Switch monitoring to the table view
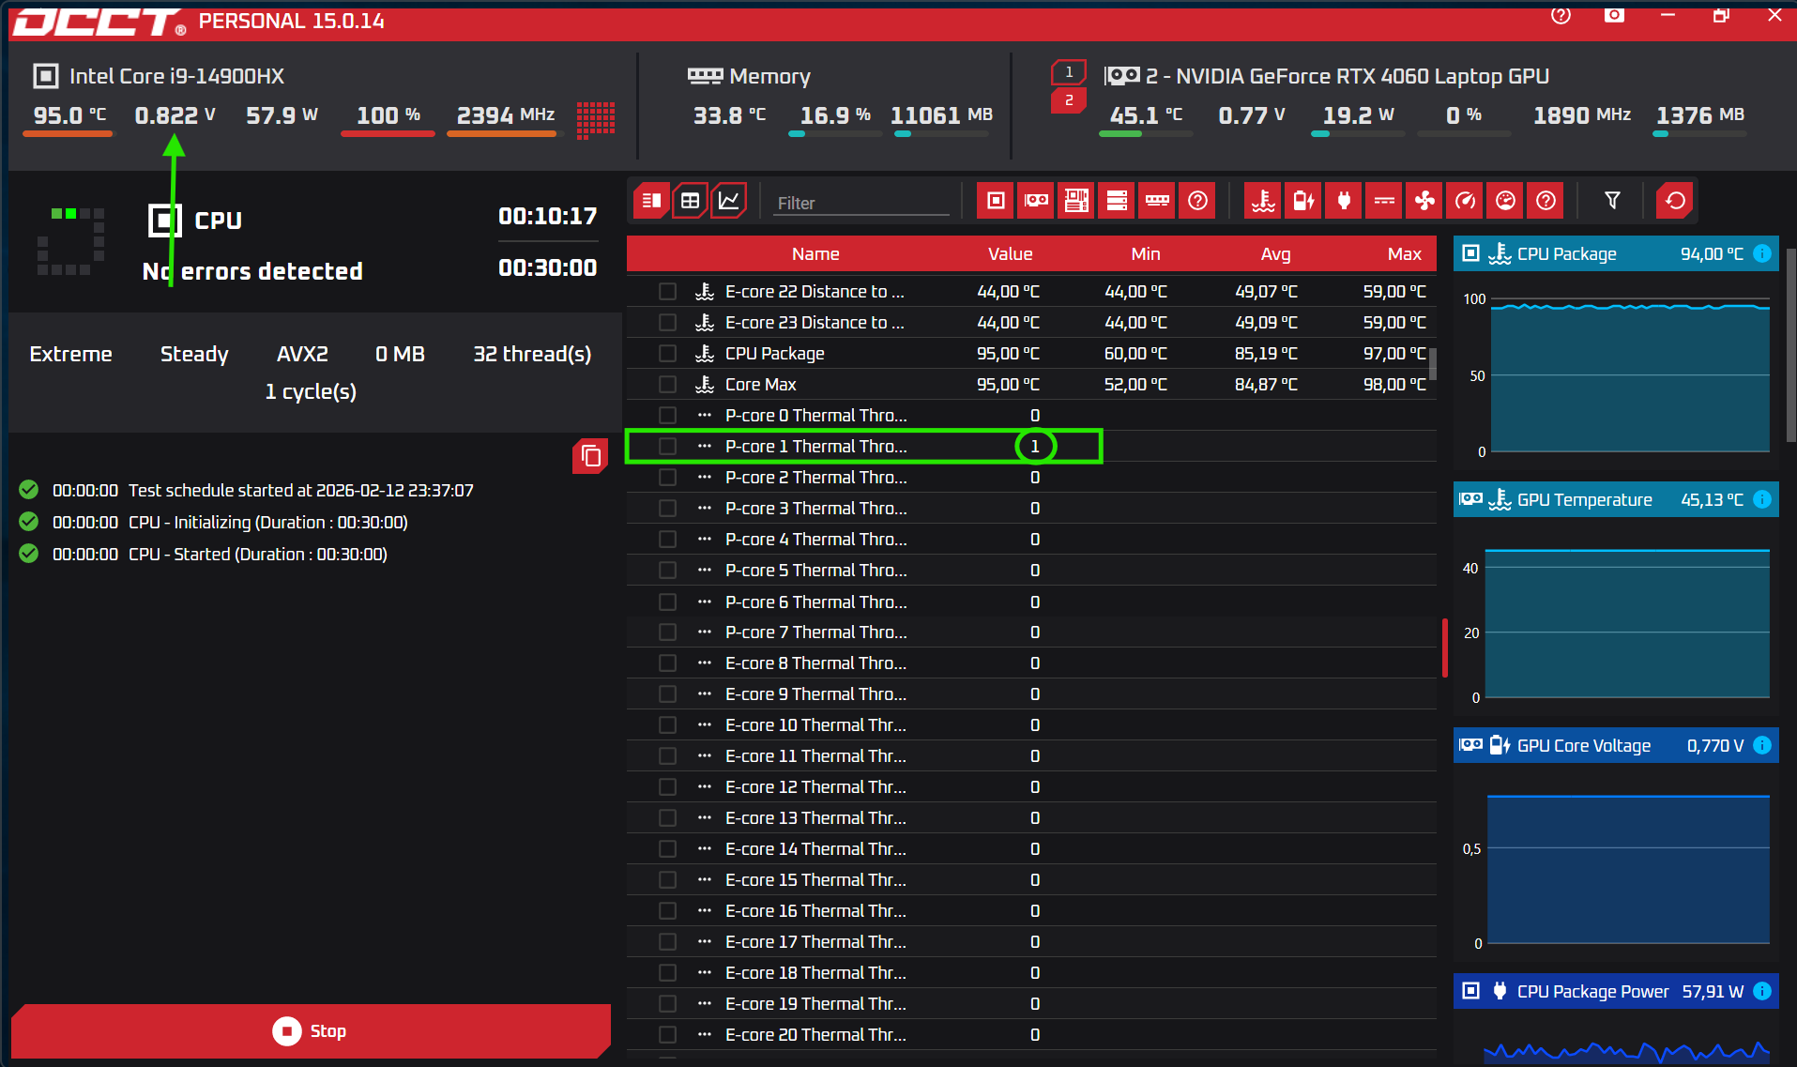1797x1067 pixels. pyautogui.click(x=690, y=201)
